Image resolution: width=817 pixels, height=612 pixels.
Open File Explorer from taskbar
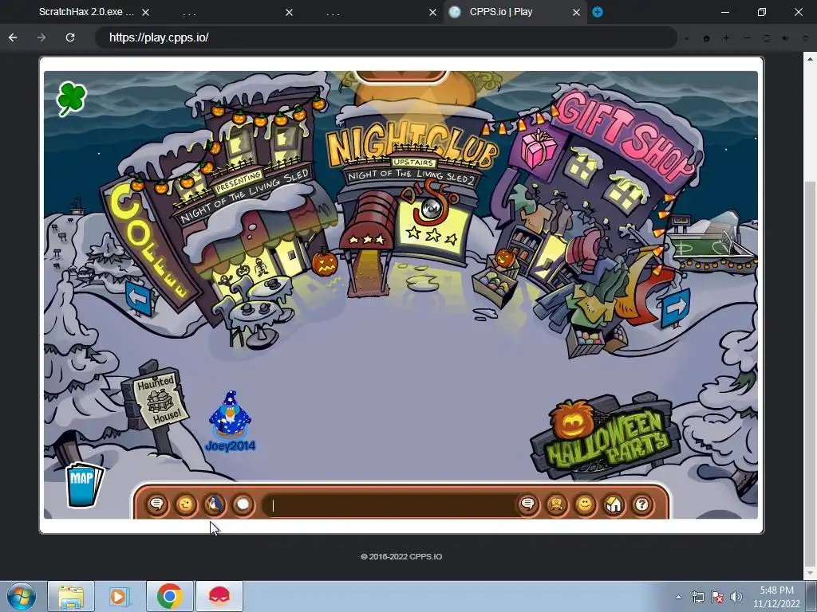click(71, 596)
